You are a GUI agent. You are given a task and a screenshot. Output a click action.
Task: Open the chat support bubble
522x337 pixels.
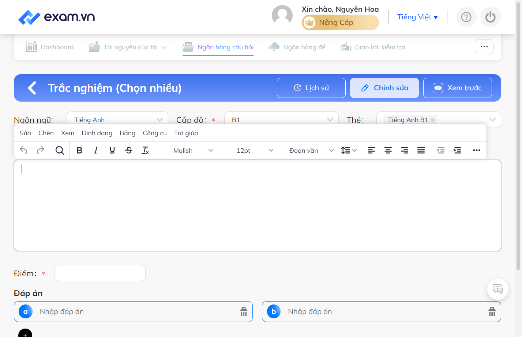[x=498, y=289]
